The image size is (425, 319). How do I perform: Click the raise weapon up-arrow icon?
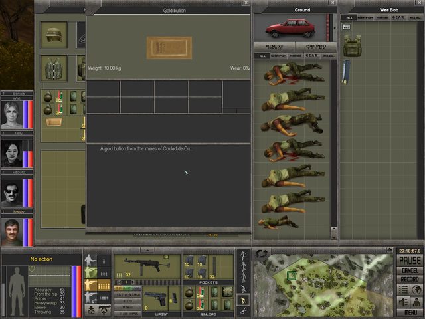click(104, 310)
